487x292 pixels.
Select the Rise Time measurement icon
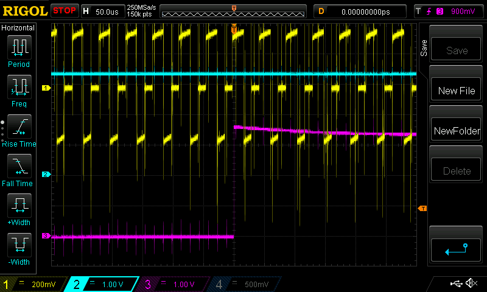click(x=19, y=127)
